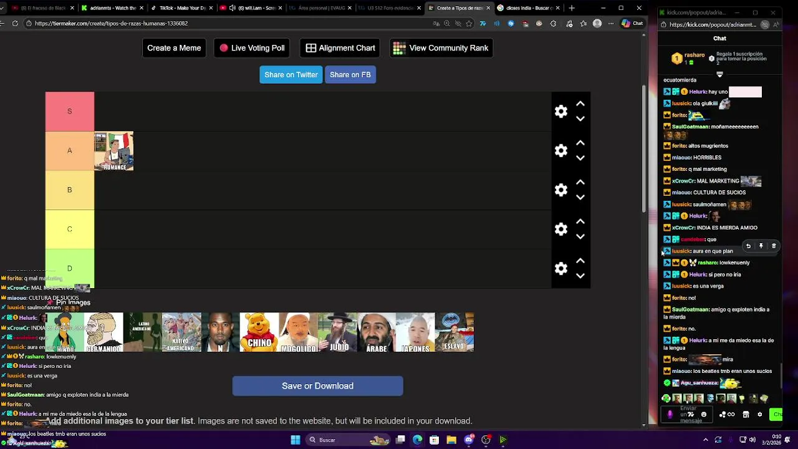Reload the tiermaker page
Screen dimensions: 798x449
[x=15, y=23]
